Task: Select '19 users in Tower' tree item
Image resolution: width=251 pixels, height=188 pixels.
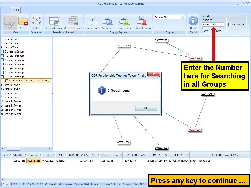Action: (x=11, y=110)
